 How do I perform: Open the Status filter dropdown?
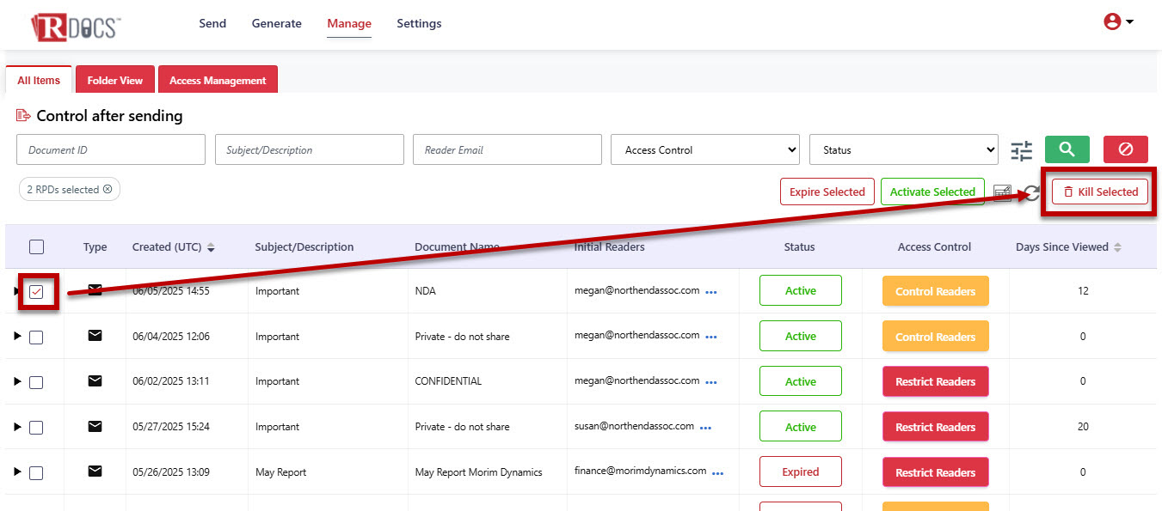(902, 149)
